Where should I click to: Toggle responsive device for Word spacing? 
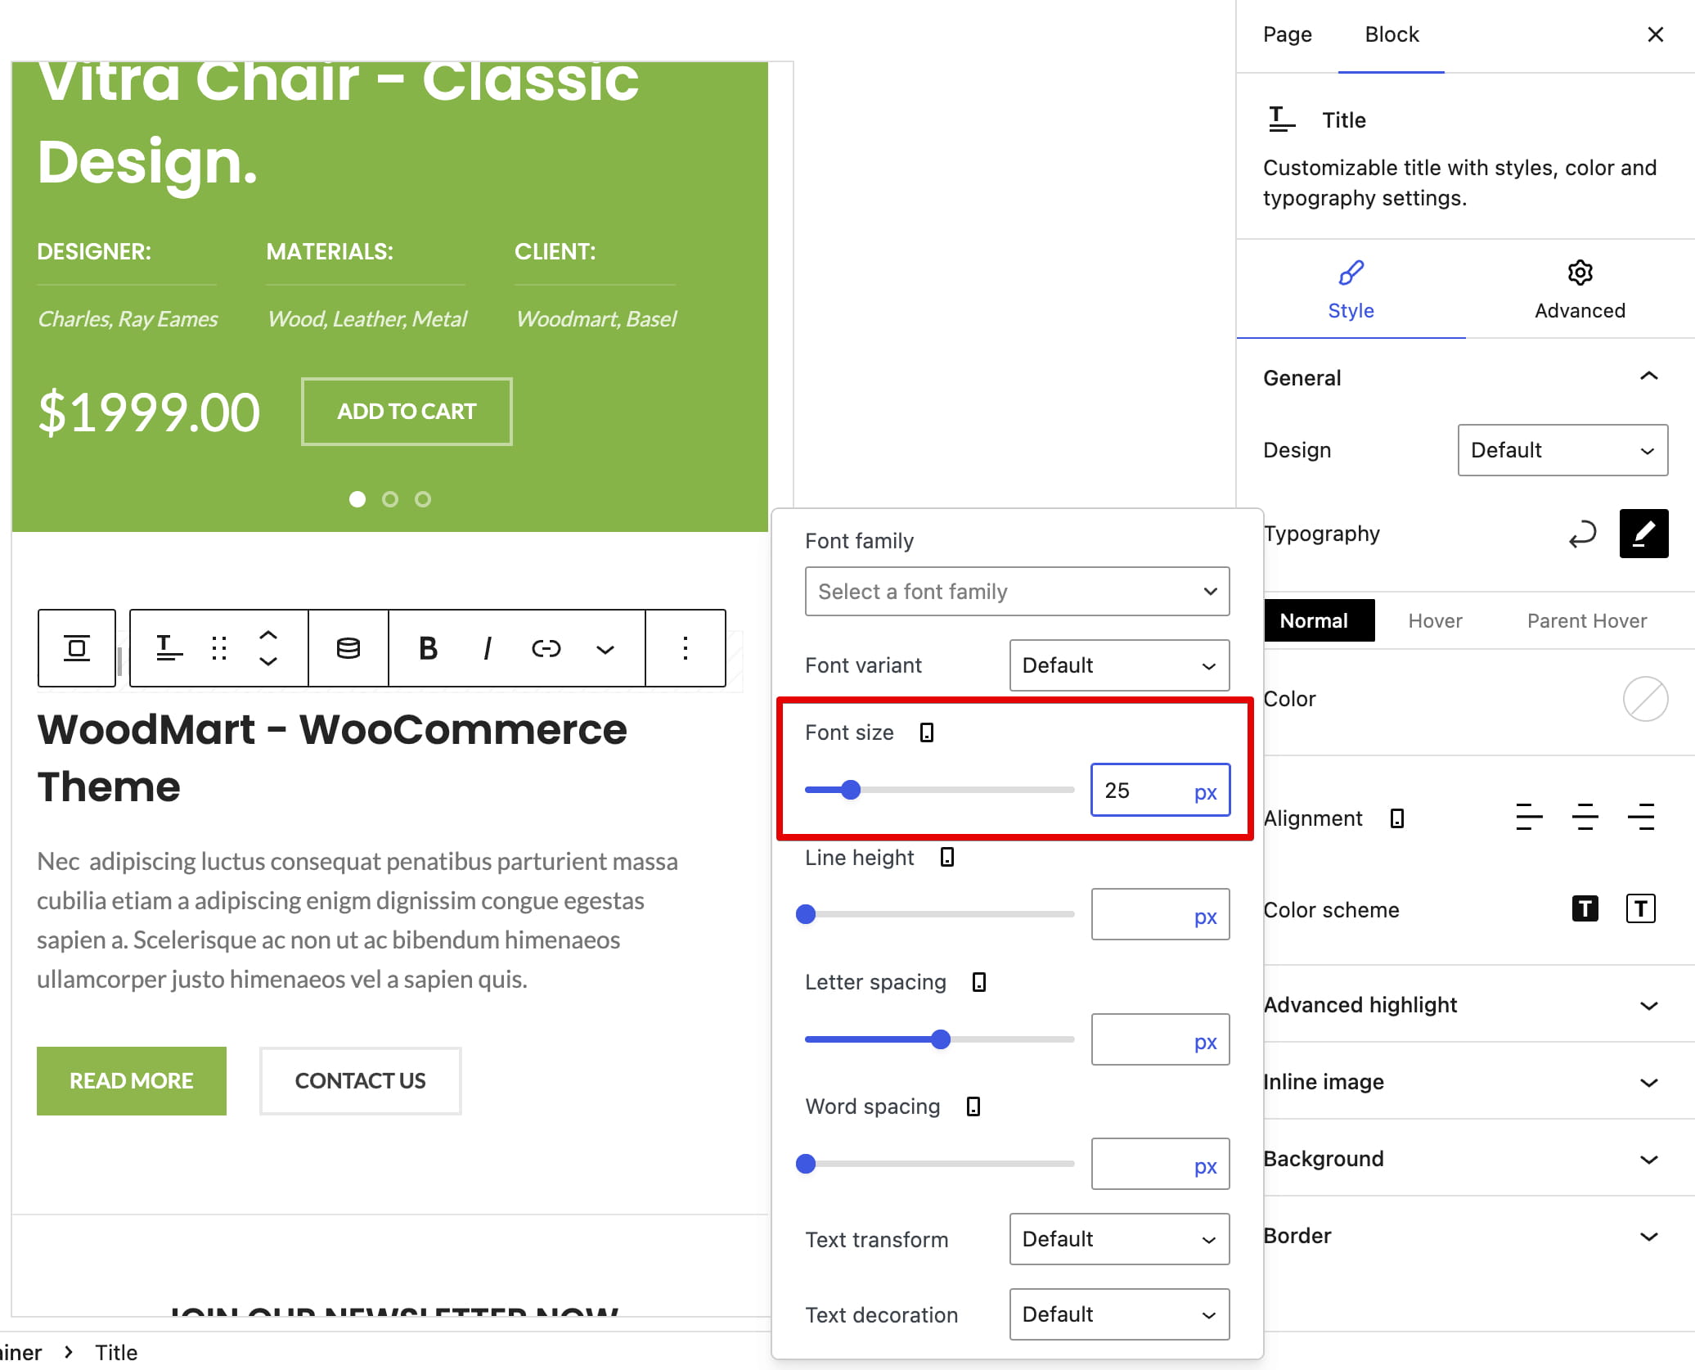(973, 1106)
